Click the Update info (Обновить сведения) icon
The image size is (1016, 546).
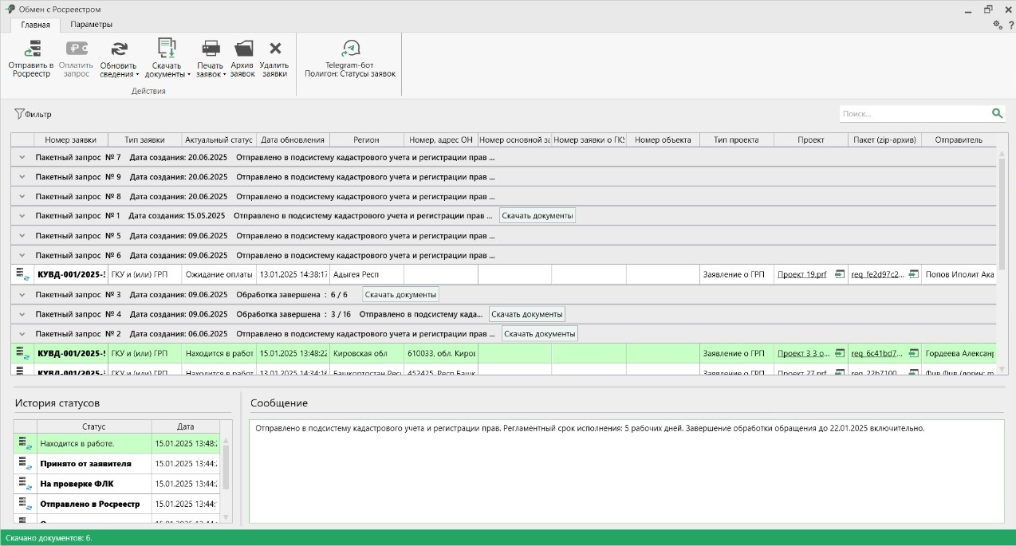(119, 50)
